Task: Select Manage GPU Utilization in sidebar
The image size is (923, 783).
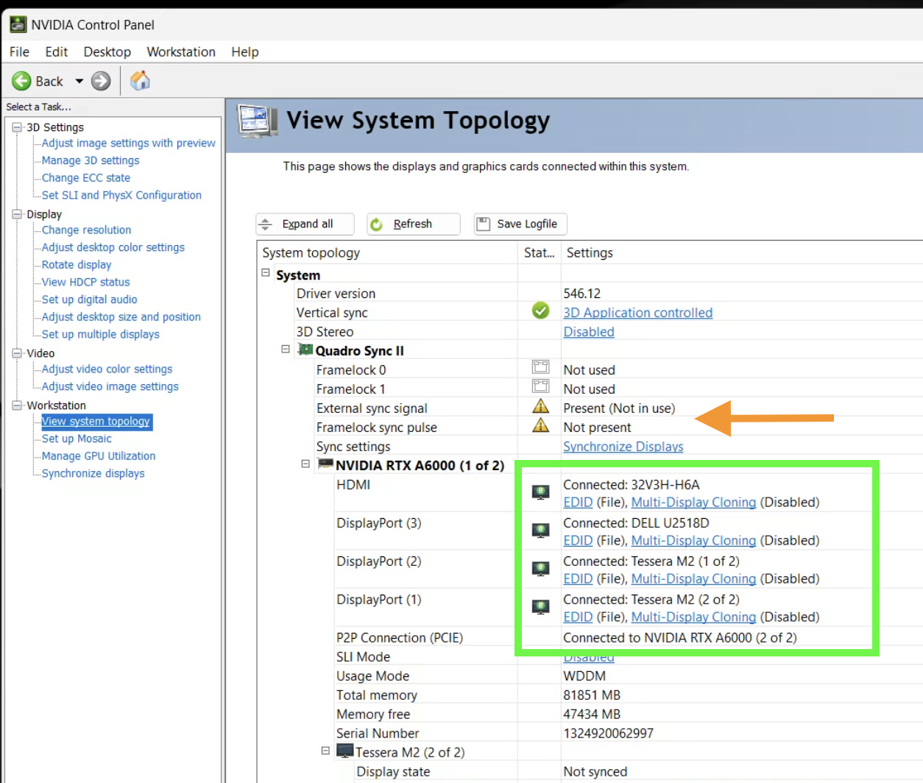Action: [99, 456]
